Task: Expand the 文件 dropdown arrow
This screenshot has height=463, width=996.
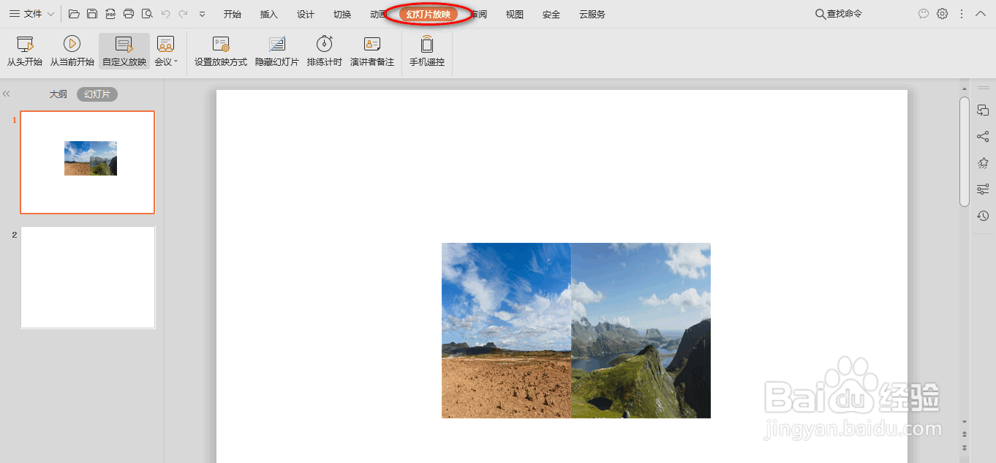Action: (50, 15)
